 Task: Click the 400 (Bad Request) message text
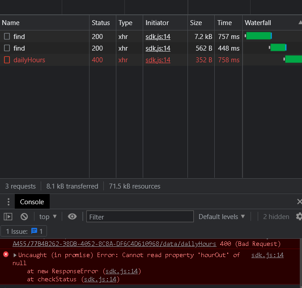(250, 244)
